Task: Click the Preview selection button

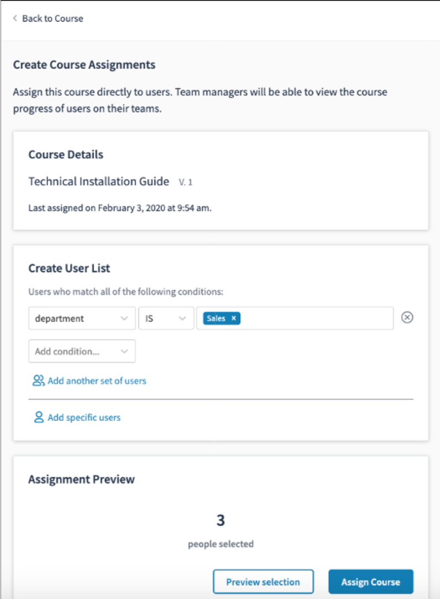Action: [x=263, y=582]
